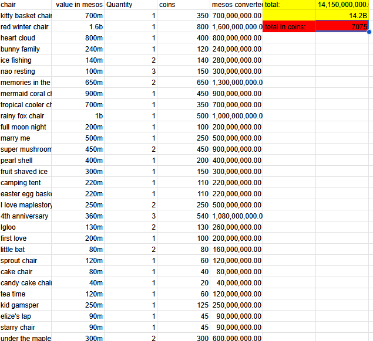Select the 'Quantity' header cell
The height and width of the screenshot is (341, 373).
point(131,5)
